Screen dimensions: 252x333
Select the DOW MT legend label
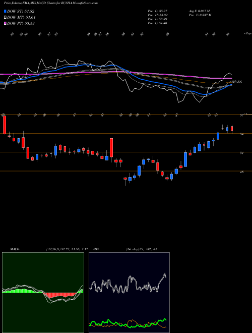21,18
